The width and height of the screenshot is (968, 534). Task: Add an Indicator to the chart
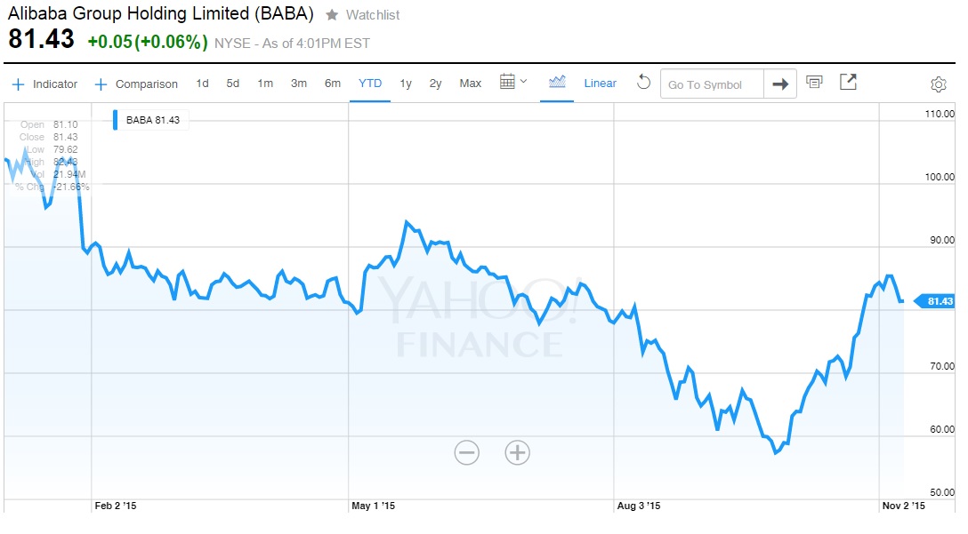click(x=44, y=84)
